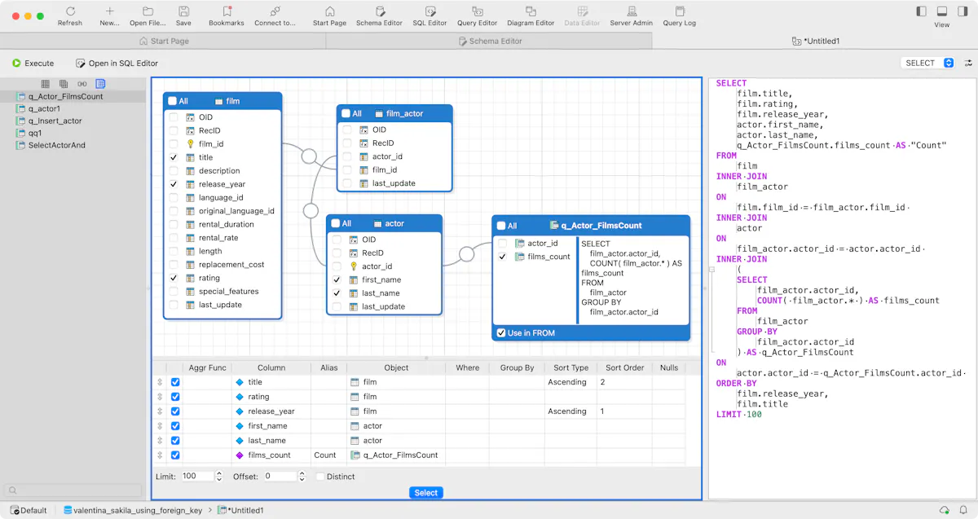Show links list in the left panel

coord(82,84)
